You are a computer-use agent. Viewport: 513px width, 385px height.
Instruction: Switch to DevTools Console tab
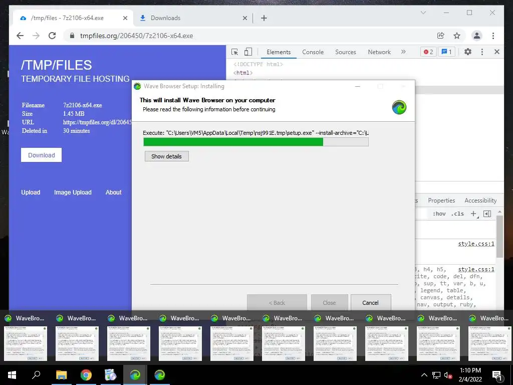(x=313, y=52)
